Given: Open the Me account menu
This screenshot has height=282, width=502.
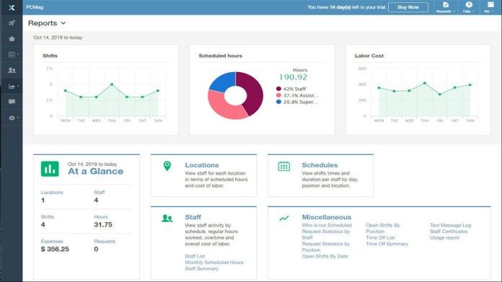Looking at the screenshot, I should pyautogui.click(x=490, y=7).
